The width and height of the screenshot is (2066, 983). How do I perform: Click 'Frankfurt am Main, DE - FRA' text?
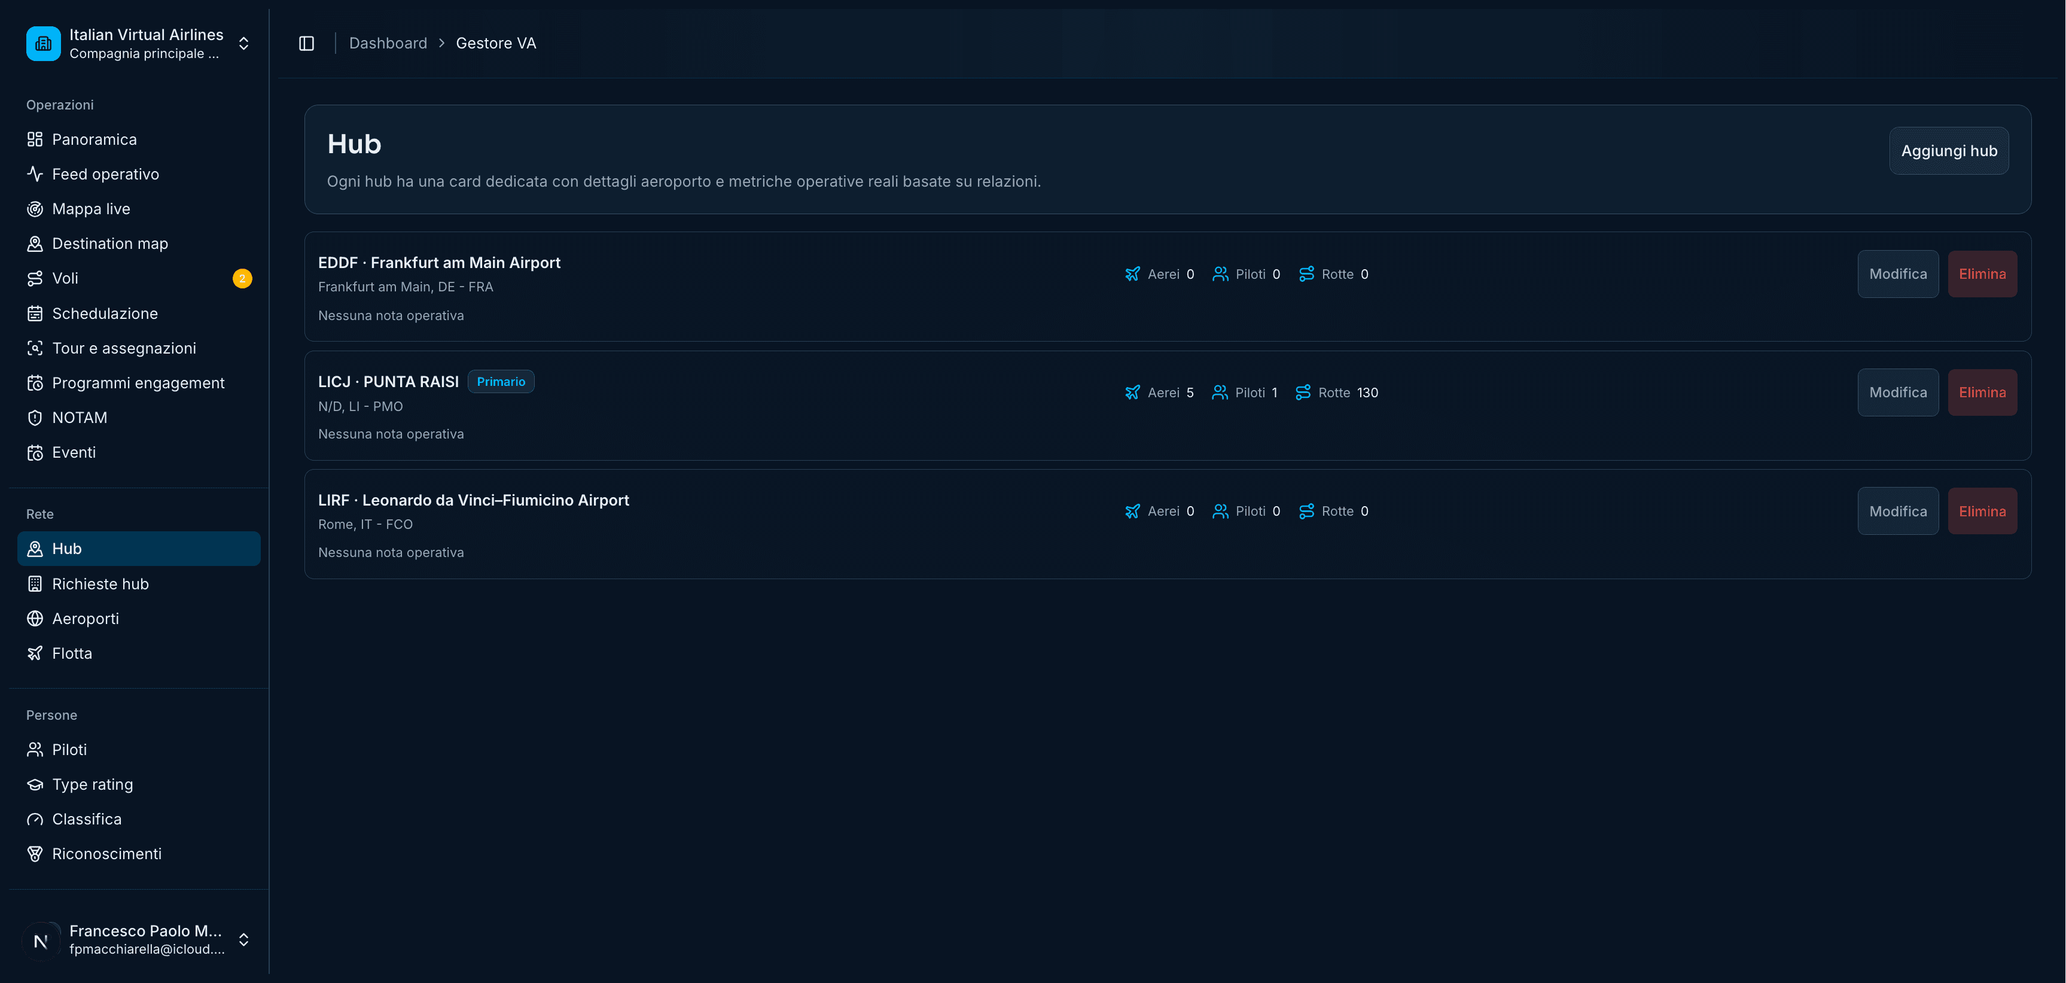405,287
